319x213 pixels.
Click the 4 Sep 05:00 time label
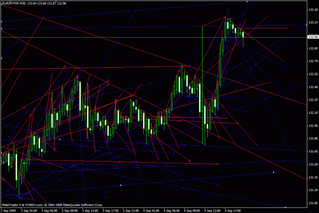click(x=171, y=211)
